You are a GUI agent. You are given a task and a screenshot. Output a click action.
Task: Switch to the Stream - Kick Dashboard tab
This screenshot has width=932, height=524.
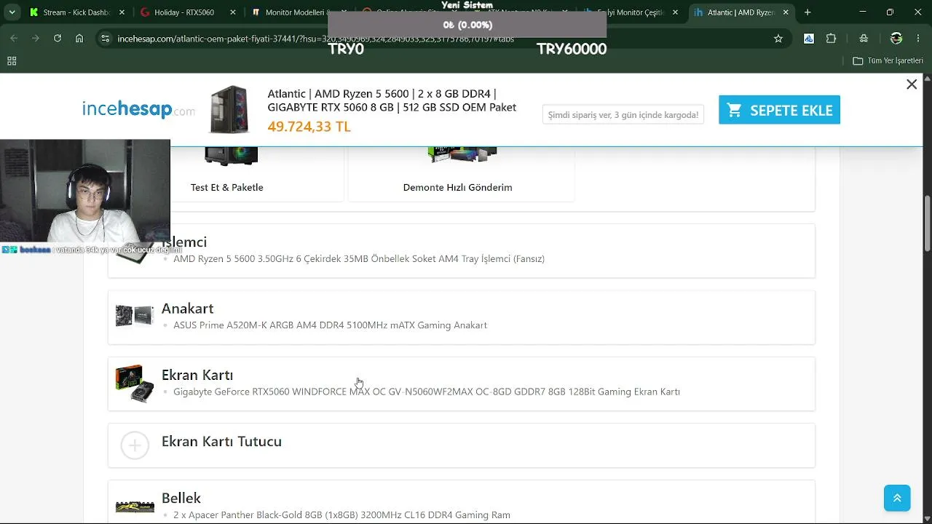(76, 12)
